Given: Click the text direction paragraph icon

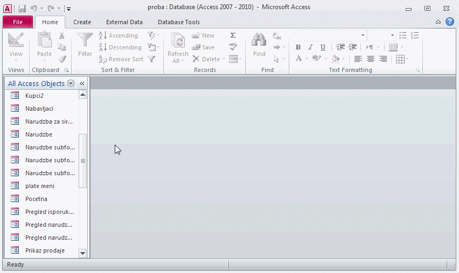Looking at the screenshot, I should click(x=370, y=47).
